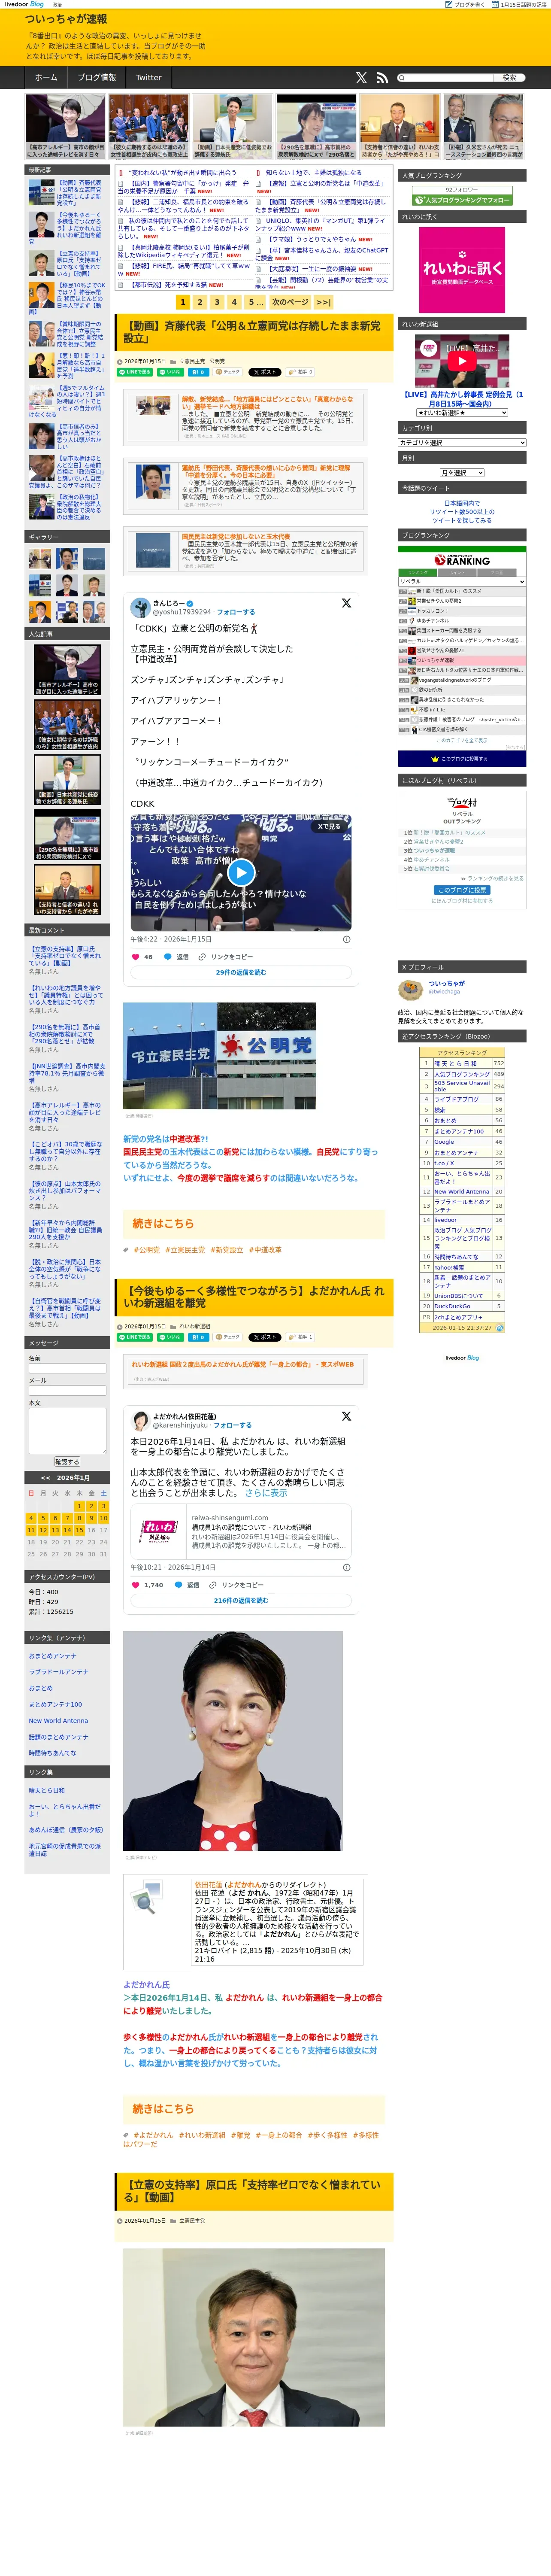Select the ランキング tab in ranking widget
This screenshot has width=551, height=2576.
(x=418, y=573)
